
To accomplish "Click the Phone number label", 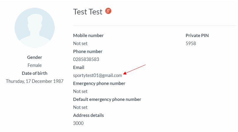I will click(x=88, y=52).
